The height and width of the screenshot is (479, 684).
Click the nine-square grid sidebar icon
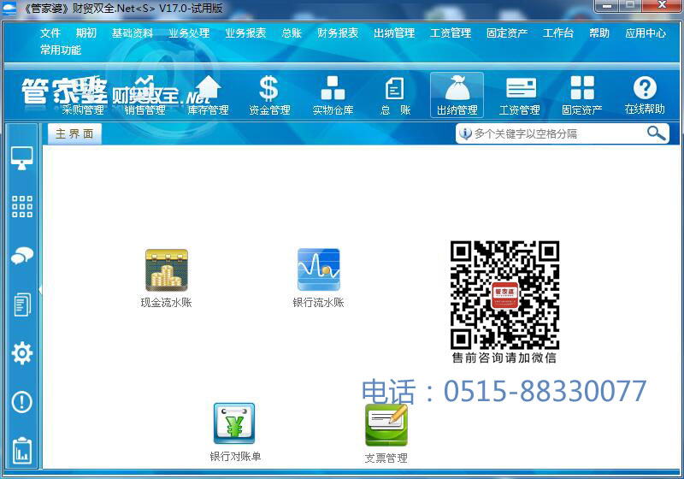pyautogui.click(x=22, y=206)
